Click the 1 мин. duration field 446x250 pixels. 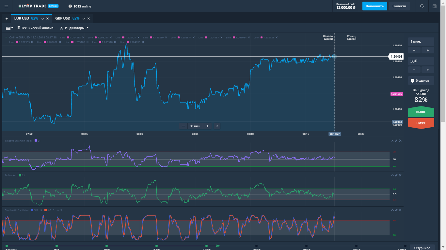coord(421,42)
